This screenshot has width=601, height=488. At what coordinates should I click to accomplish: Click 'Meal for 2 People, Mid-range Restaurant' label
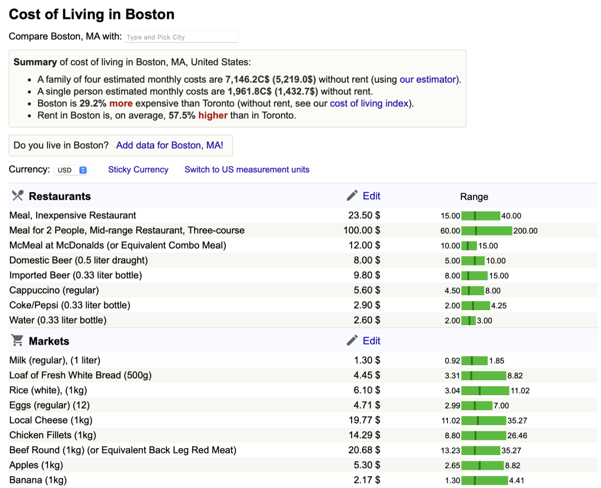127,231
